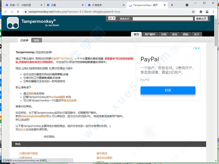Screen dimensions: 219x164
Task: Open the 方便的脚本管理 feature link
Action: click(28, 153)
